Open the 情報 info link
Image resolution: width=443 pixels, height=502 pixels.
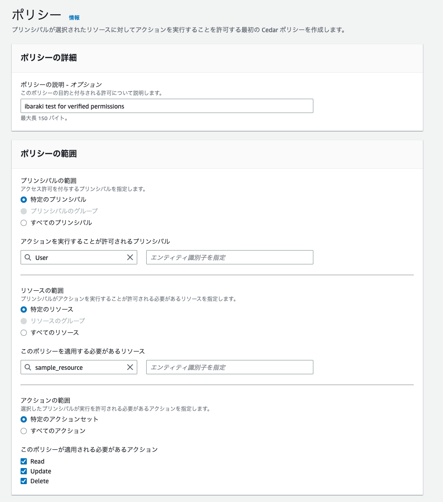(74, 17)
